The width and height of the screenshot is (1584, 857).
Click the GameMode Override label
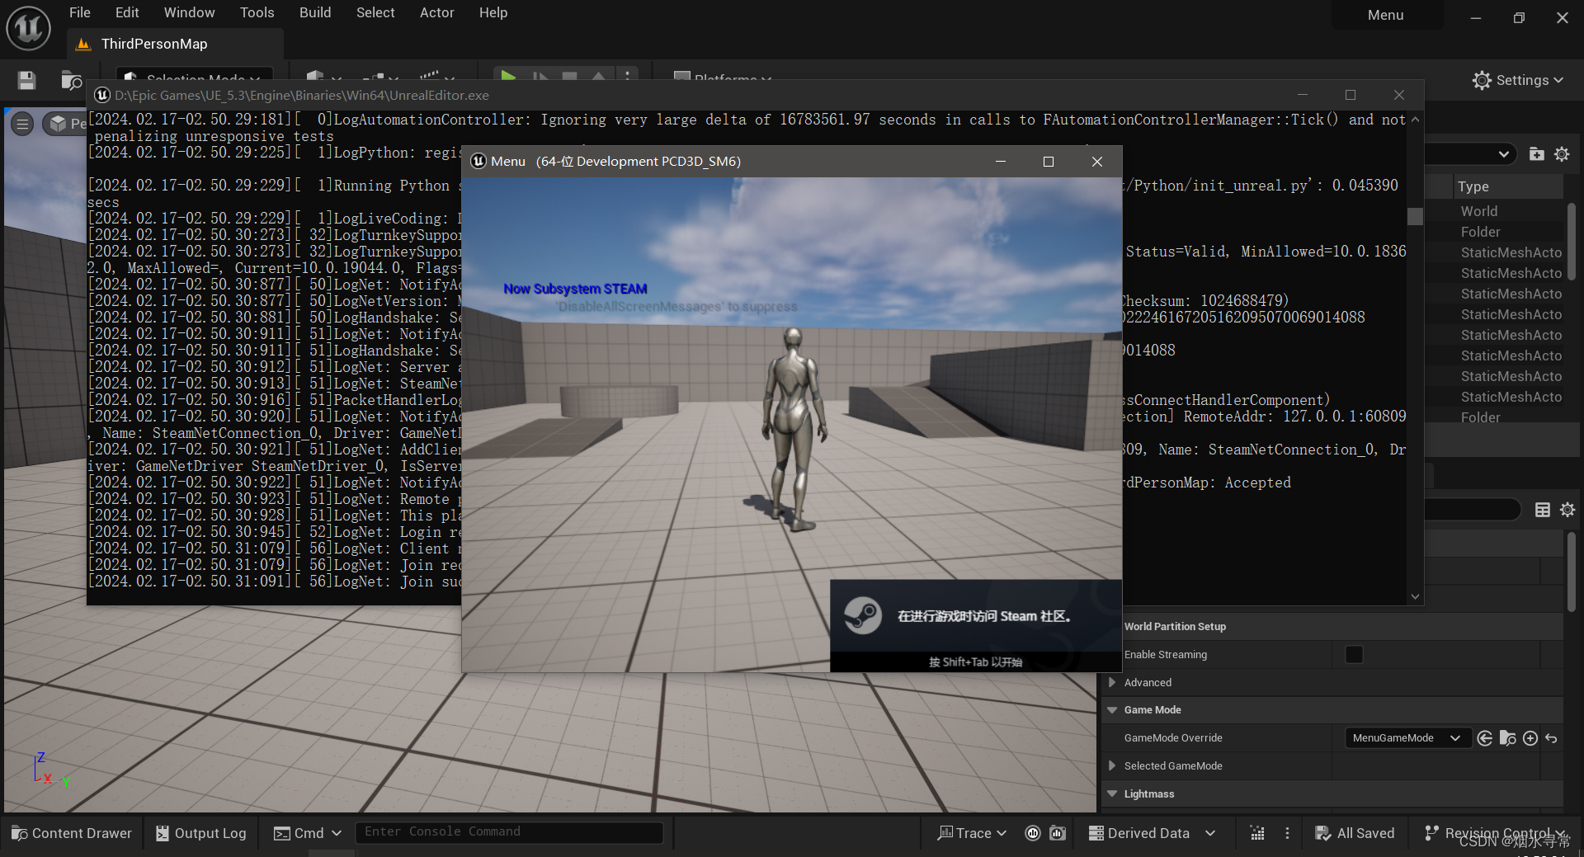pyautogui.click(x=1173, y=738)
